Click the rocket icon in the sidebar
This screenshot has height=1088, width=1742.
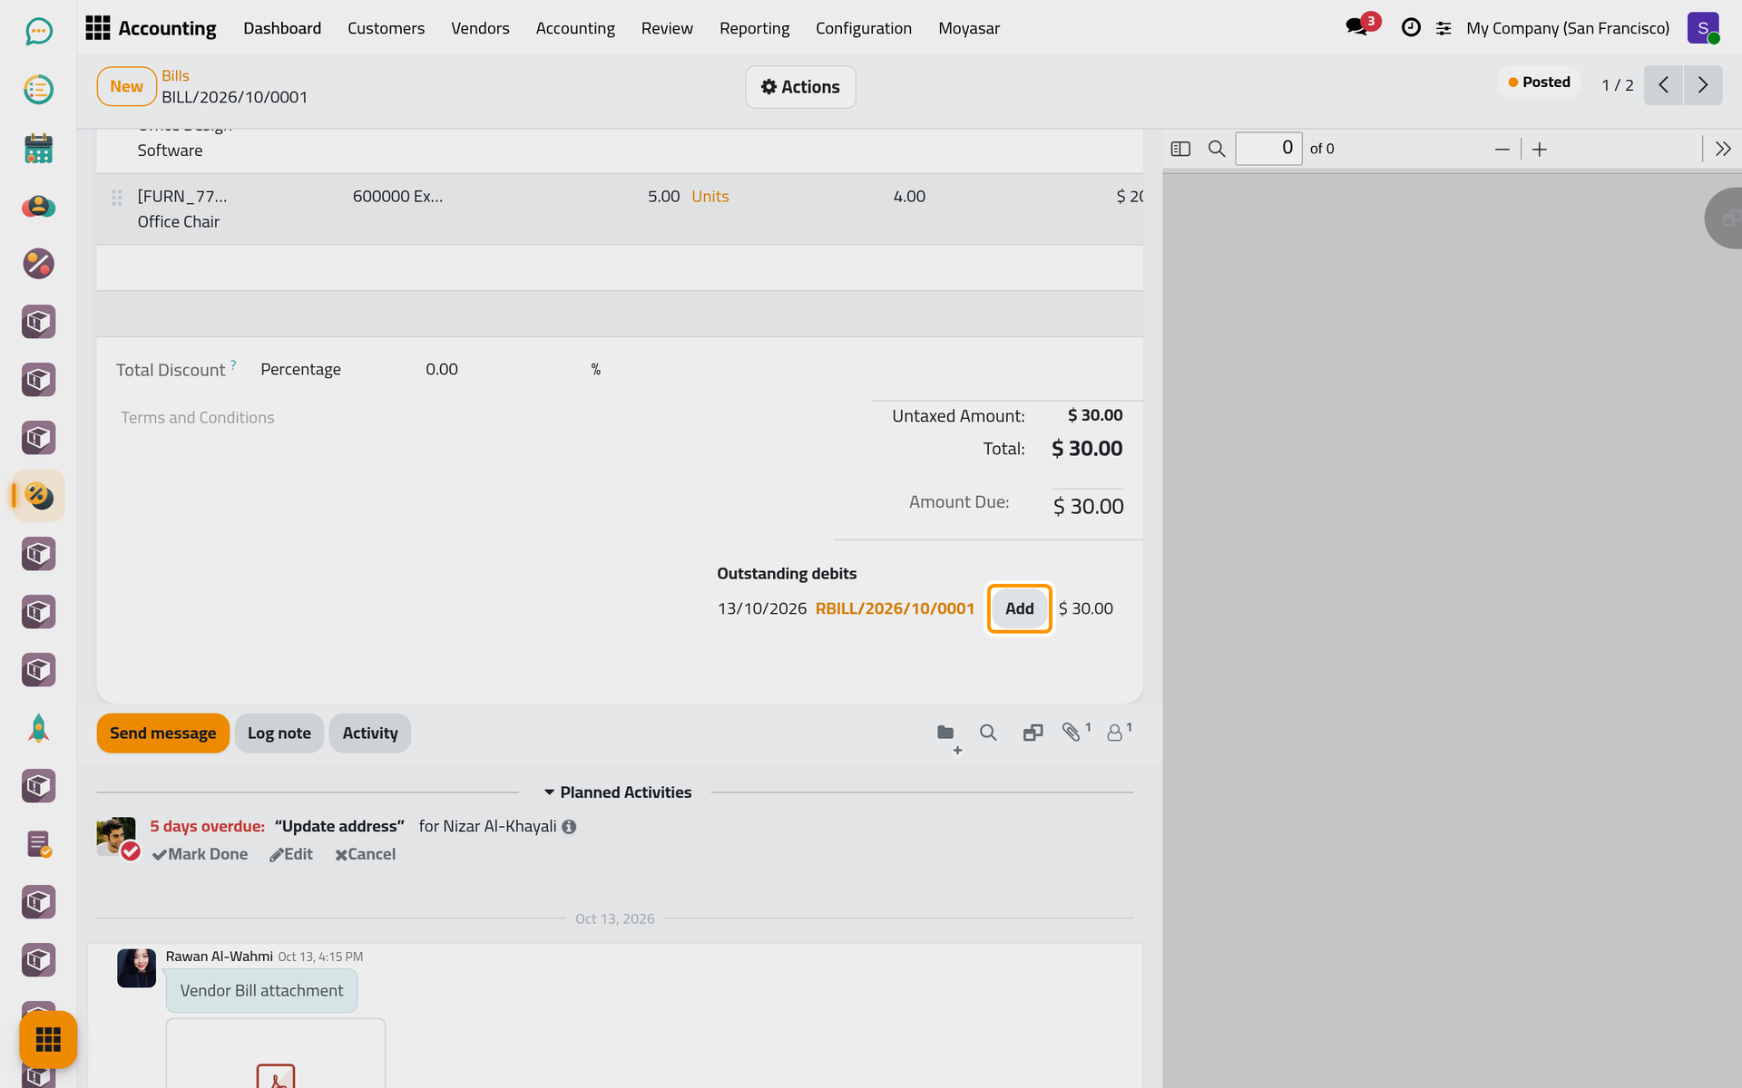[38, 728]
